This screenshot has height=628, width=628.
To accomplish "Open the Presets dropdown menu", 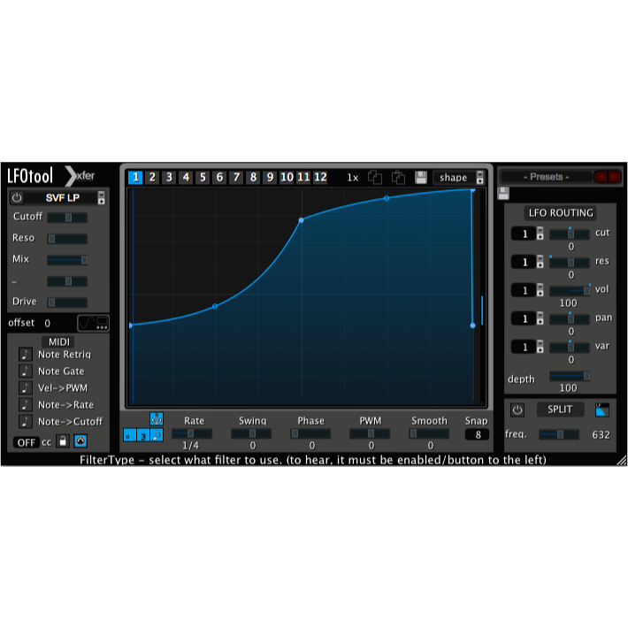I will pyautogui.click(x=546, y=177).
